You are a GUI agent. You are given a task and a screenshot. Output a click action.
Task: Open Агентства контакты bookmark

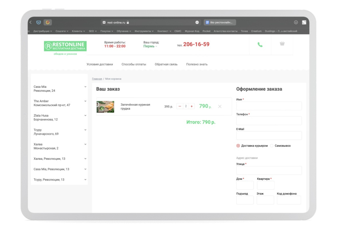click(225, 31)
